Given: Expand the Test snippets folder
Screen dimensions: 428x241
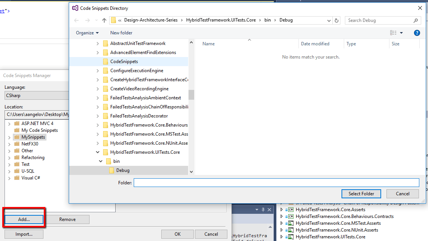Looking at the screenshot, I should click(x=9, y=164).
